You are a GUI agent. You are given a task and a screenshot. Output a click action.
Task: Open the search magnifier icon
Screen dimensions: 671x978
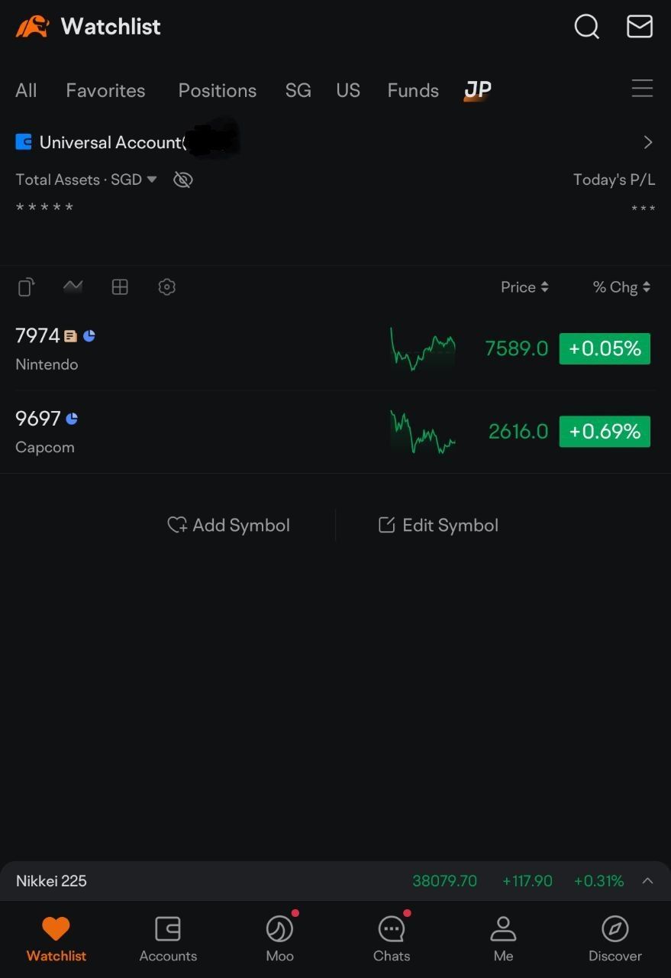click(x=586, y=27)
